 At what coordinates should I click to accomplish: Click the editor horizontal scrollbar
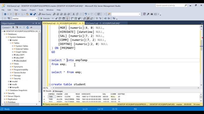click(x=112, y=88)
